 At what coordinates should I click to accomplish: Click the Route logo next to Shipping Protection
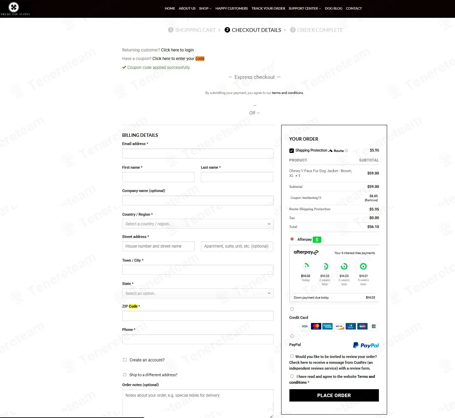(336, 151)
